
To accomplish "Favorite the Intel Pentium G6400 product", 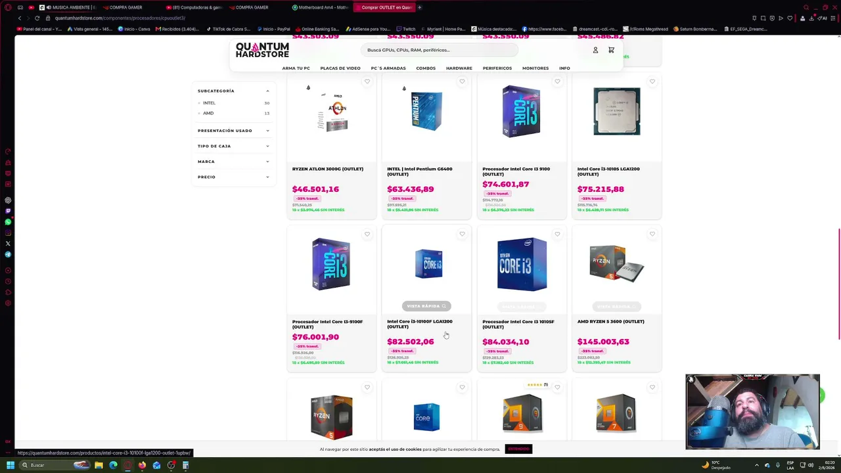I will point(462,81).
